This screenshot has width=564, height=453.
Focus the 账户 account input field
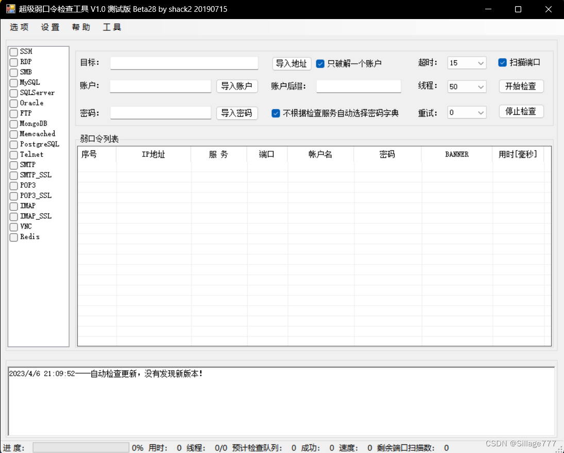coord(160,86)
